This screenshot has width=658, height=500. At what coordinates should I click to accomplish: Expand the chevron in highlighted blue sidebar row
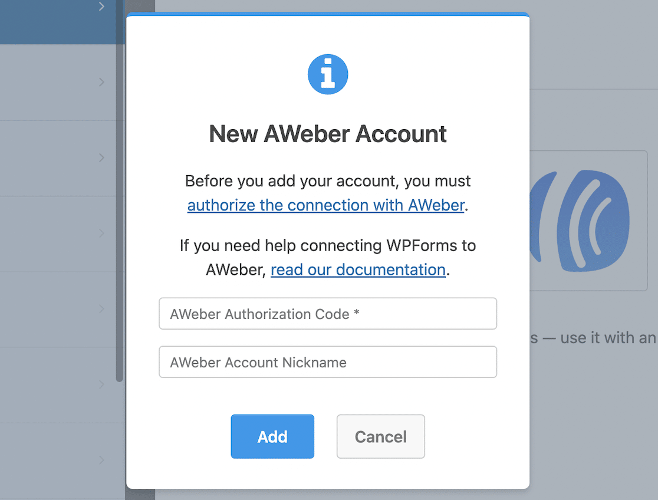[101, 6]
